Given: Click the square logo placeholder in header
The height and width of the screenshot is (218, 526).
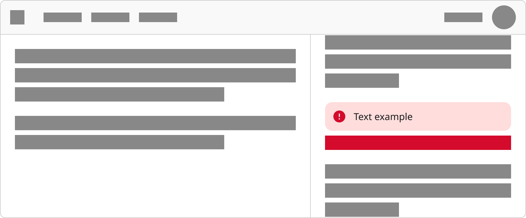Looking at the screenshot, I should click(x=17, y=17).
